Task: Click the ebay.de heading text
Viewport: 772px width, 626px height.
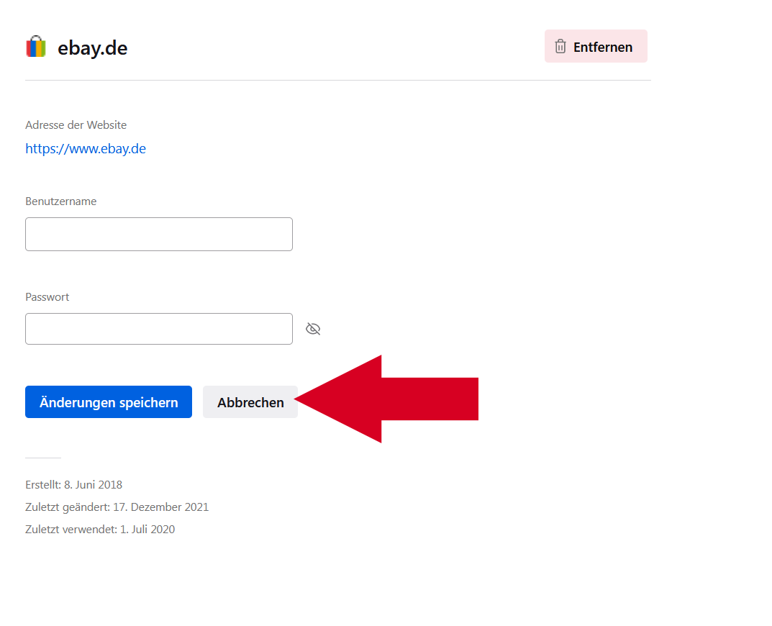Action: (x=93, y=47)
